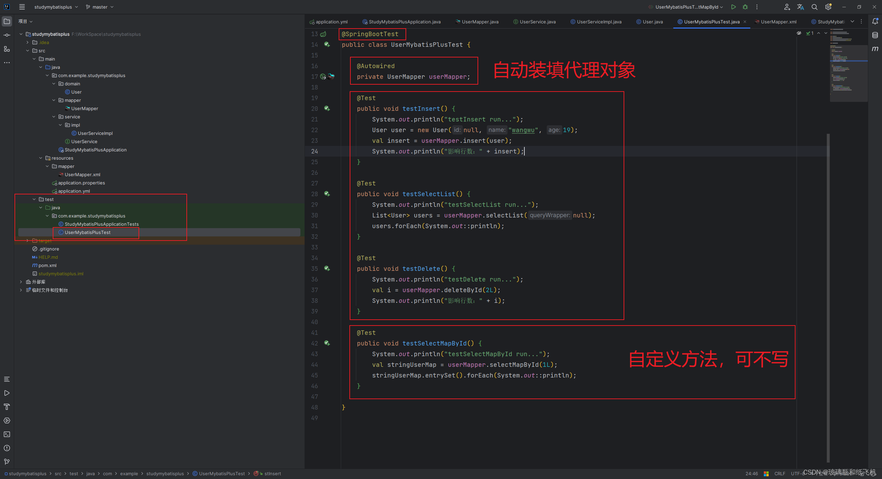Open the Git tool window
Viewport: 882px width, 479px height.
click(7, 462)
